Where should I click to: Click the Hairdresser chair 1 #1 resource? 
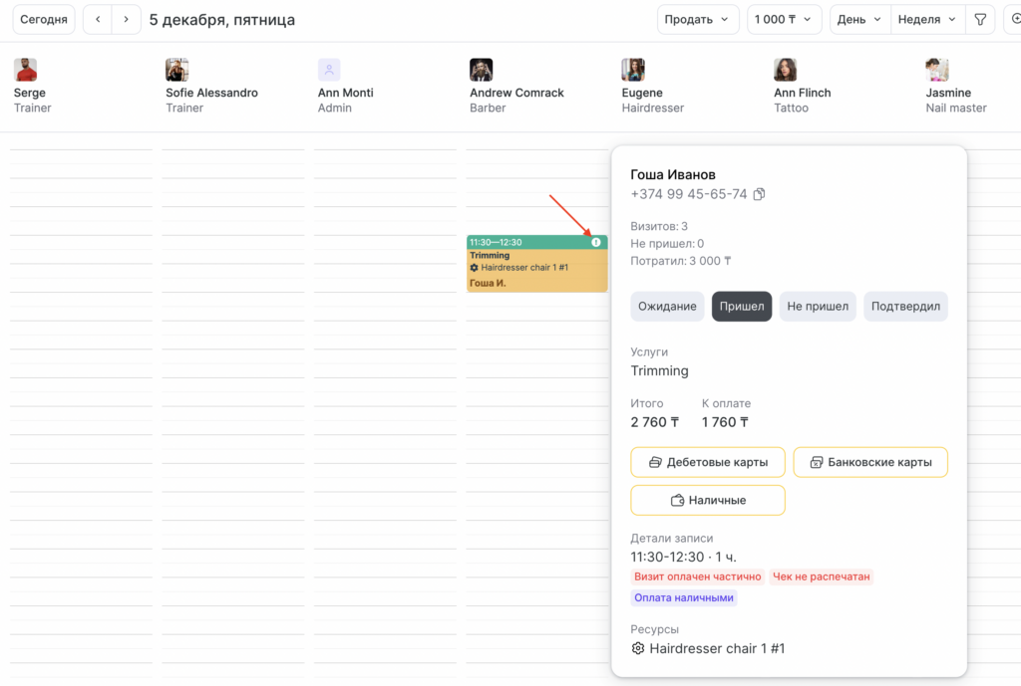coord(716,648)
